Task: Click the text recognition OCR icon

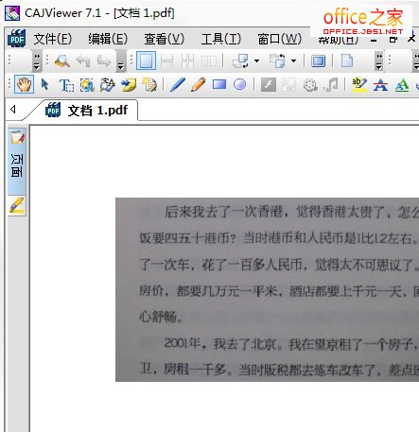Action: point(108,85)
